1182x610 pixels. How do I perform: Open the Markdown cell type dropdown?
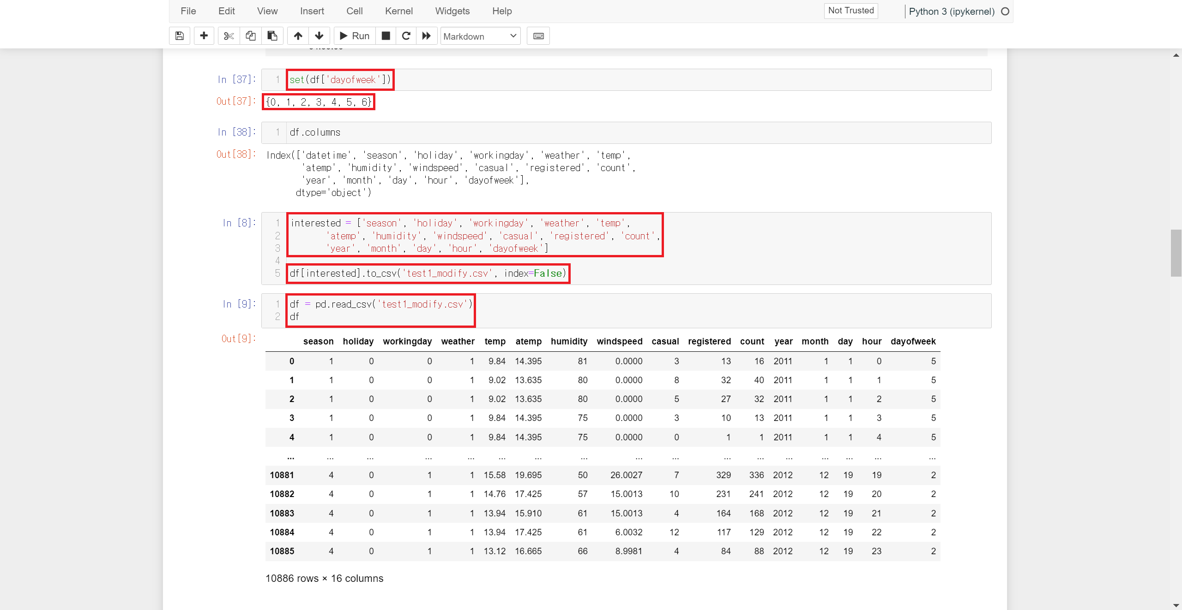point(480,36)
